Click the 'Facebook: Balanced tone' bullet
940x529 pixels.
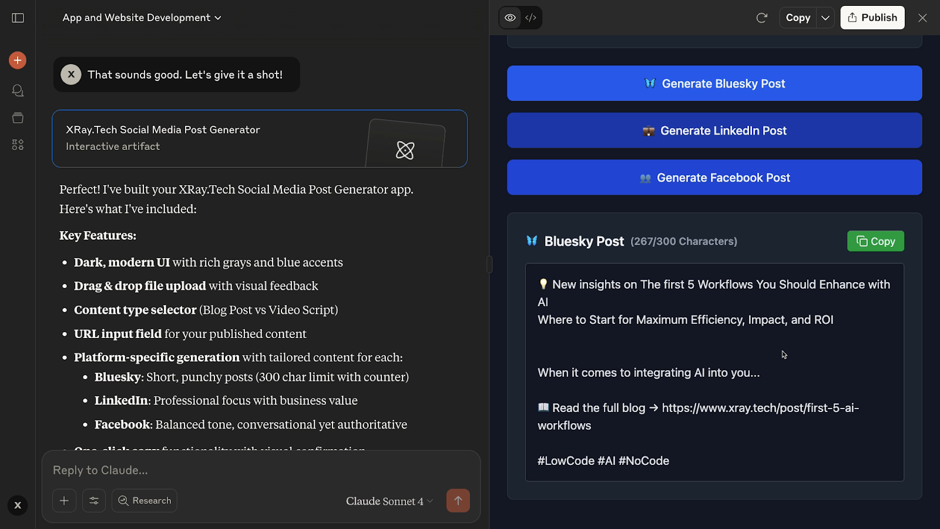pyautogui.click(x=251, y=424)
